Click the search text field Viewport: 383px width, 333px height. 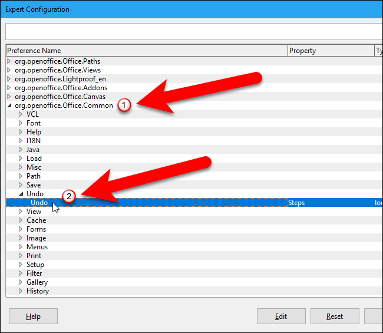[x=194, y=31]
